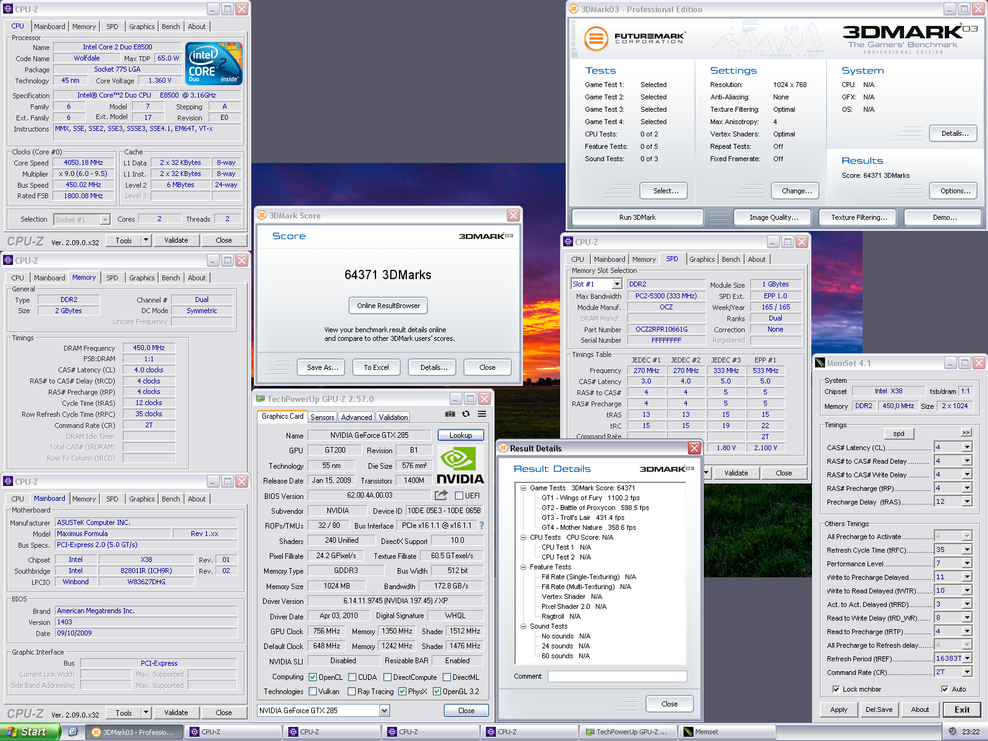Toggle the UEFI checkbox
The image size is (988, 741).
click(x=459, y=496)
